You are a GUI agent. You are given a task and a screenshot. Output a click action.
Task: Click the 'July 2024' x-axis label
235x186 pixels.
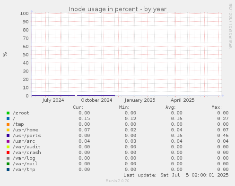[53, 100]
